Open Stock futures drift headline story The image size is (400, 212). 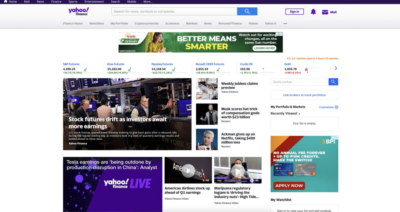tap(118, 123)
